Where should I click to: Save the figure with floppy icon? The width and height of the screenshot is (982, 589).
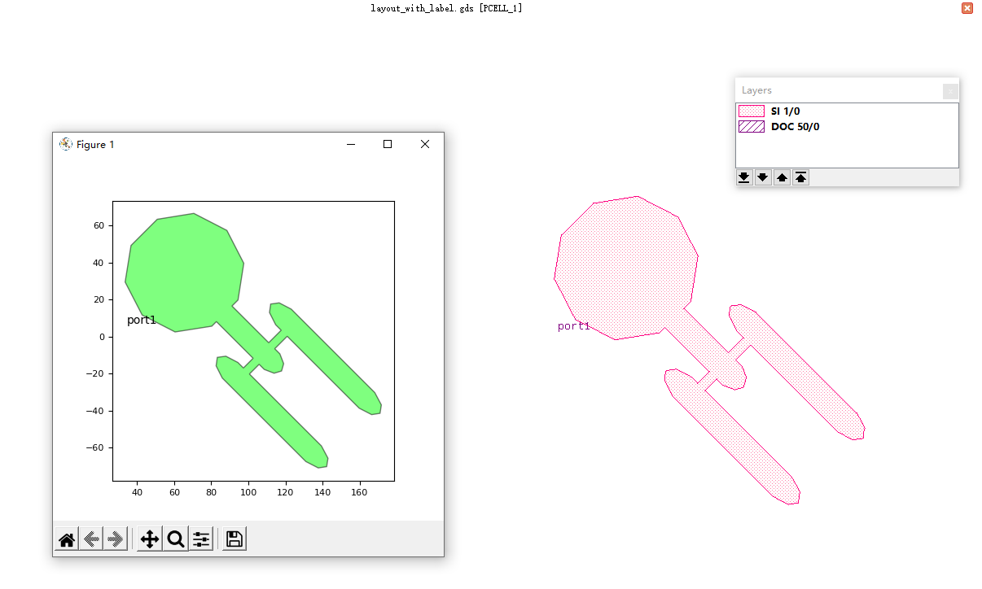tap(235, 539)
